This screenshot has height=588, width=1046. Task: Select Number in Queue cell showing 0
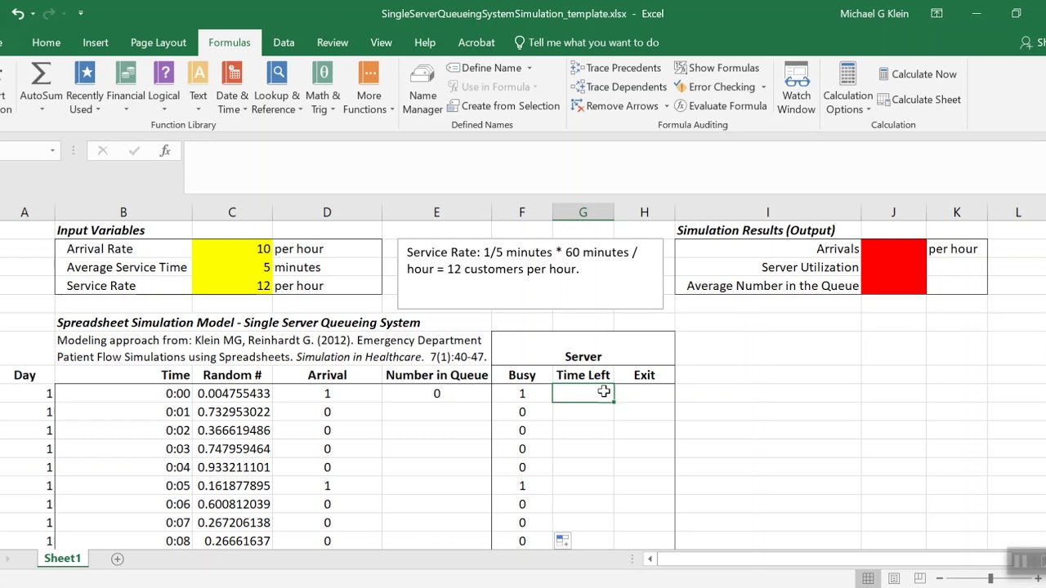pos(436,394)
